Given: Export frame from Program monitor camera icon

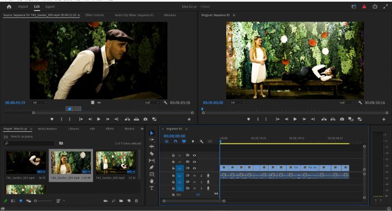Looking at the screenshot, I should 342,120.
